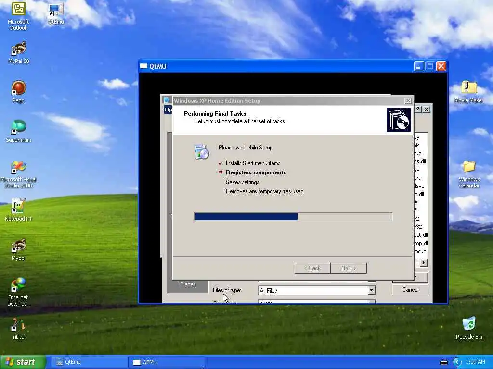The width and height of the screenshot is (493, 369).
Task: Click the setup CD box logo
Action: coord(399,120)
